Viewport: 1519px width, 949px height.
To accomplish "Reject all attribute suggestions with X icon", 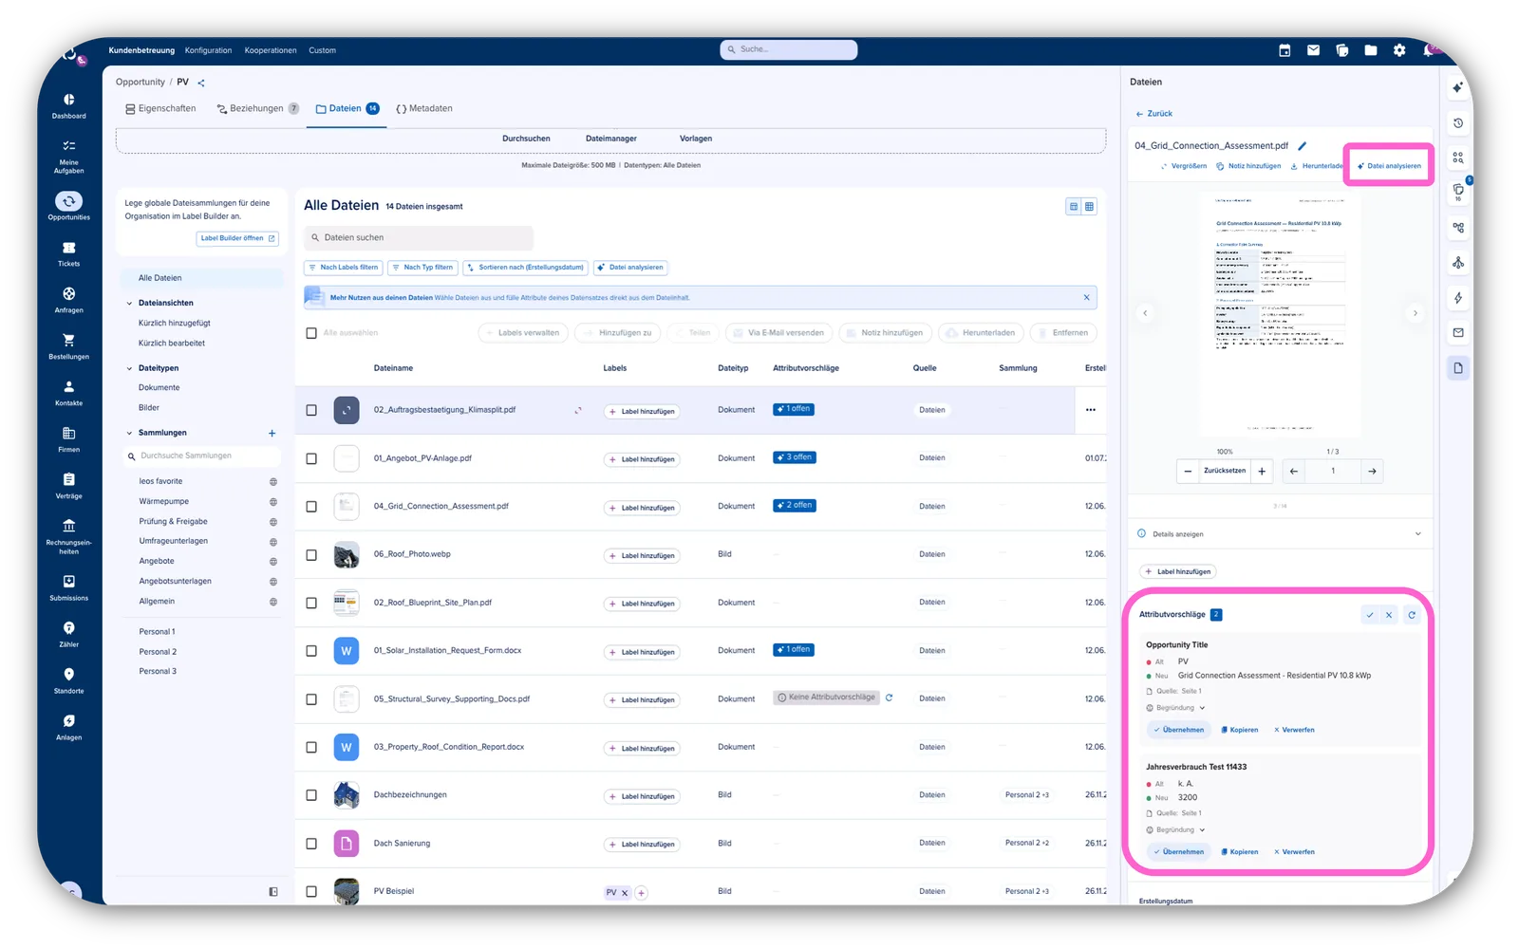I will click(1389, 615).
